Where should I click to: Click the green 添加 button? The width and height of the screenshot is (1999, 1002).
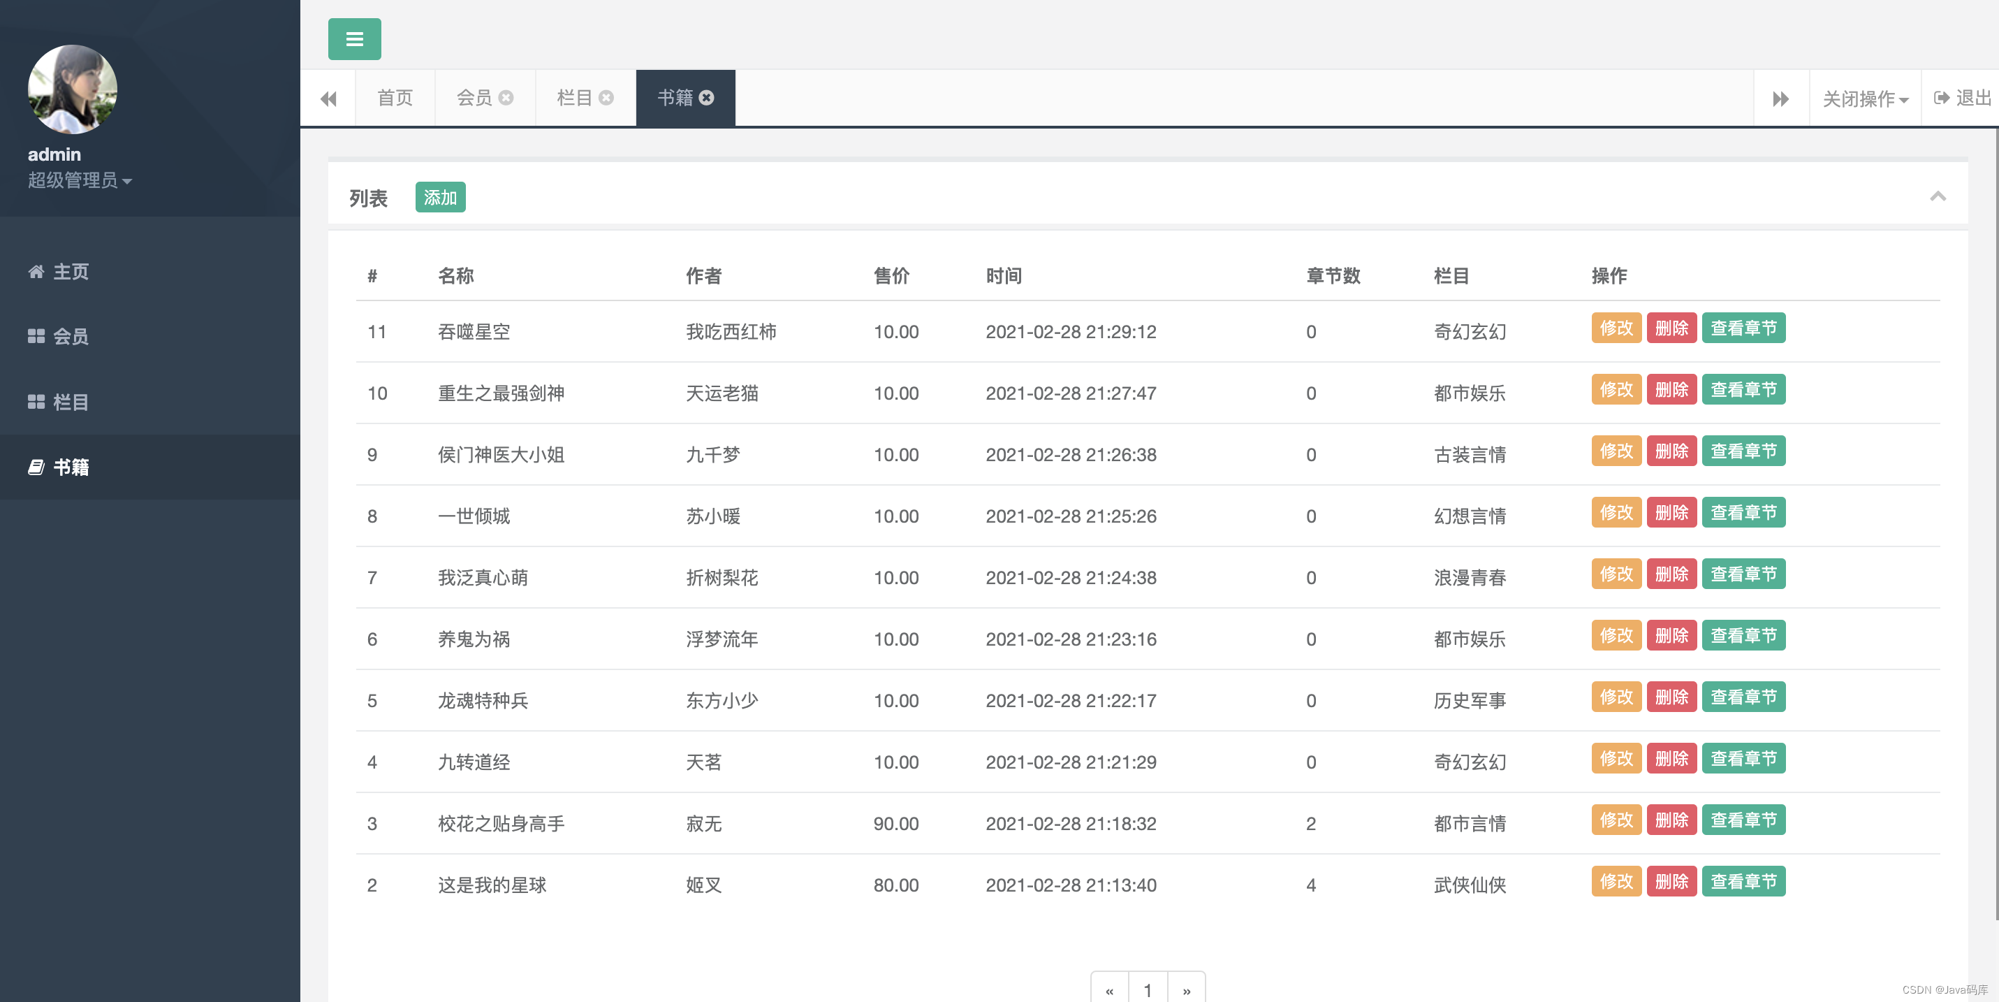(x=440, y=197)
